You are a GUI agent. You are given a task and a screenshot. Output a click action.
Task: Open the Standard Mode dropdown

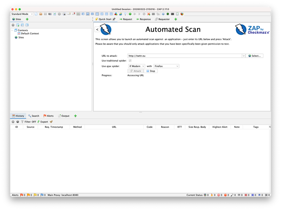coord(22,14)
